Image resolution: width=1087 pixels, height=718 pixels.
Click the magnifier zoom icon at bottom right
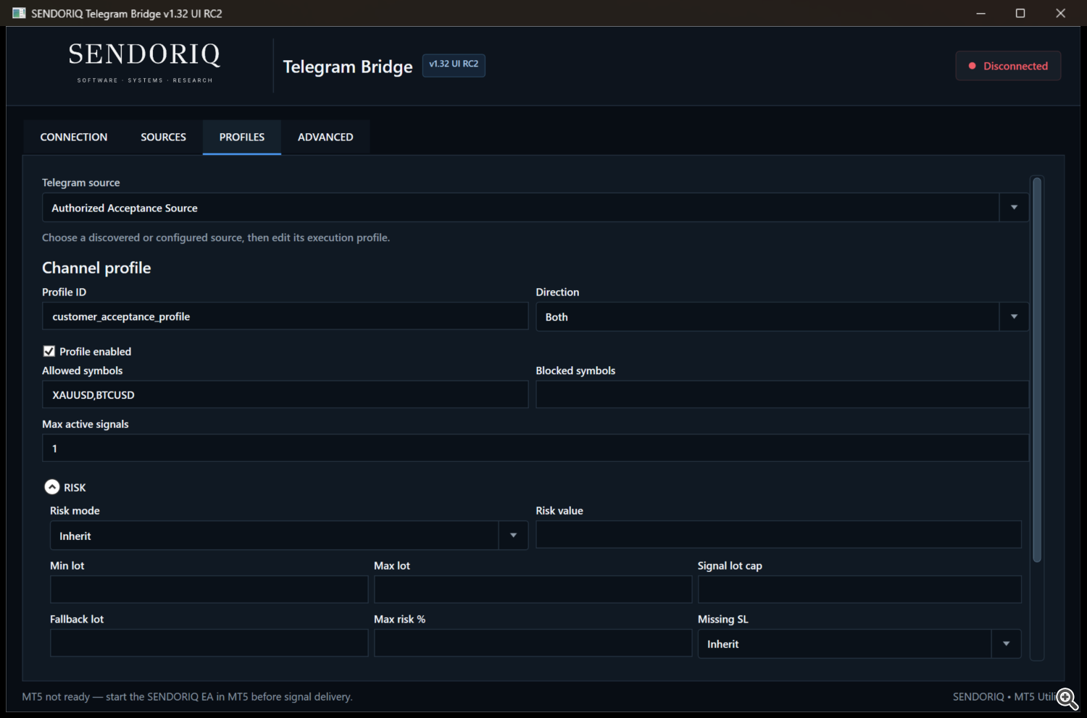click(x=1067, y=698)
